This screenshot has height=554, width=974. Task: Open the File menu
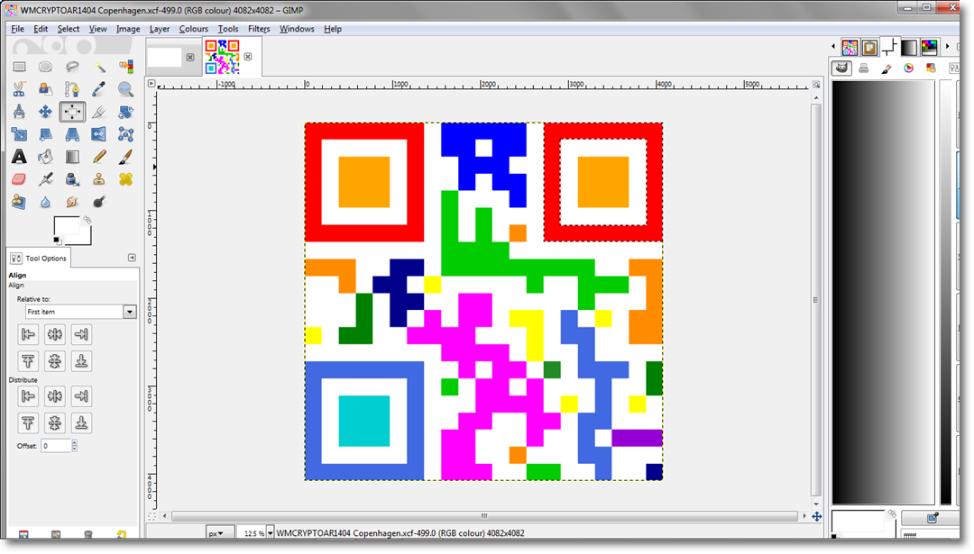click(17, 29)
